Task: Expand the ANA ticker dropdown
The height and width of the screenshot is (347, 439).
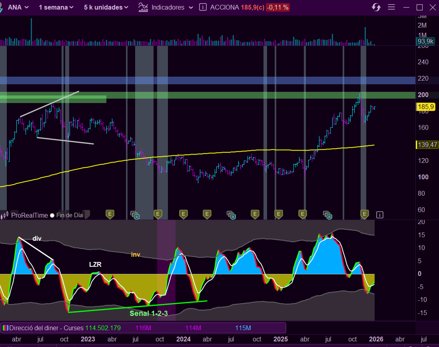Action: click(18, 7)
